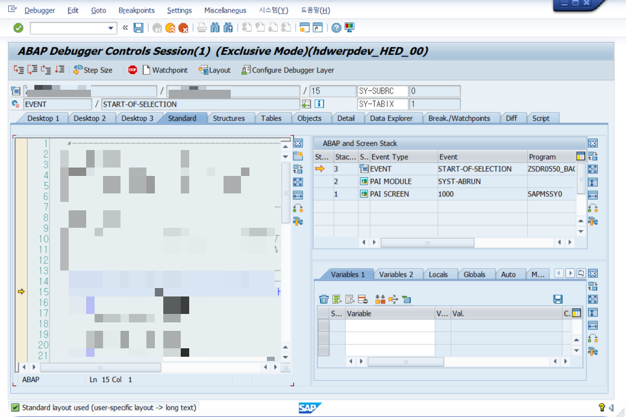Click the Save diskette icon in main toolbar

tap(139, 28)
